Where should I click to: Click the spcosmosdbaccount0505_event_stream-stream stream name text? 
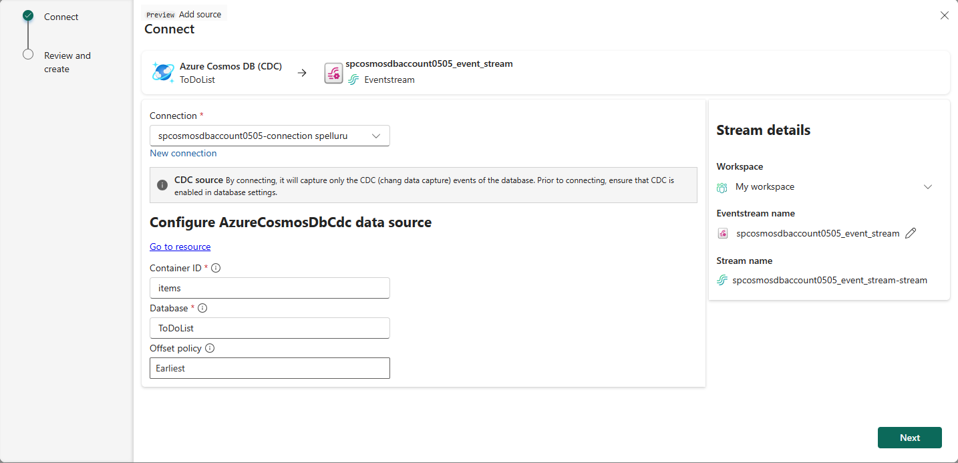pos(830,280)
